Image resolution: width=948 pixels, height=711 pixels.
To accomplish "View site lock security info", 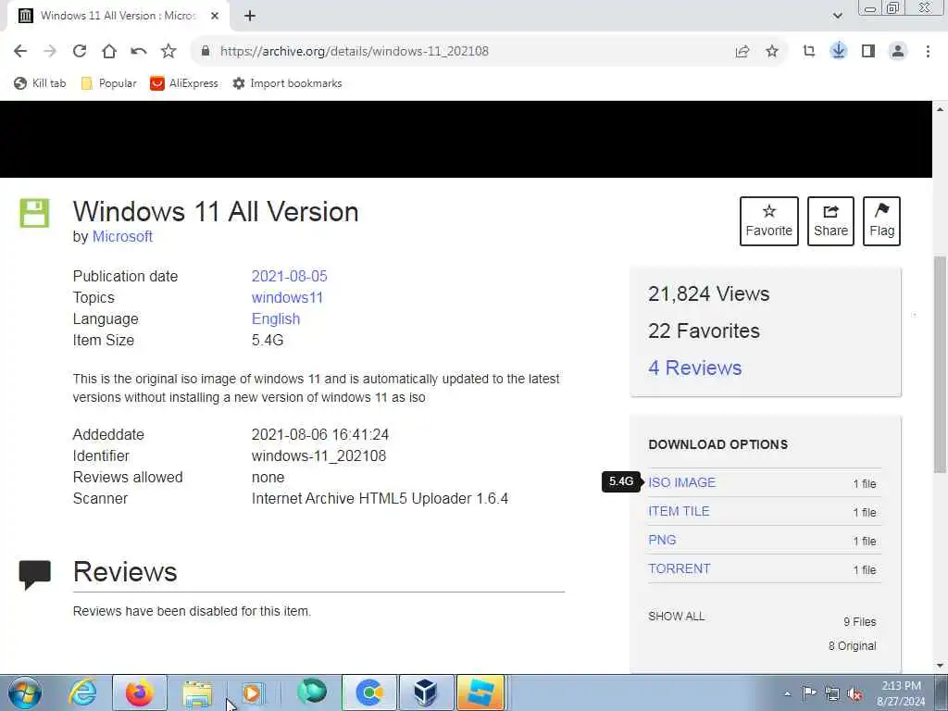I will click(x=206, y=52).
